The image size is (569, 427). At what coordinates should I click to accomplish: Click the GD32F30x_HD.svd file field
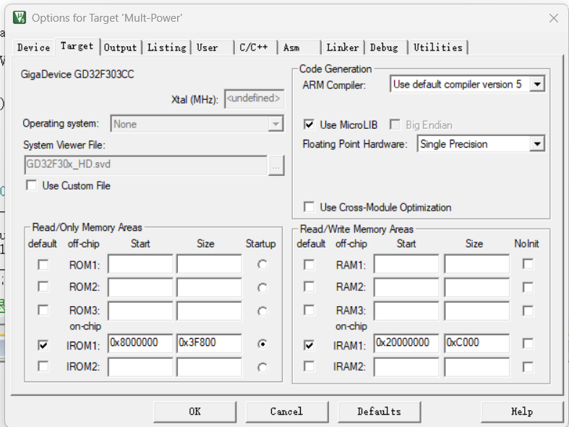[145, 165]
